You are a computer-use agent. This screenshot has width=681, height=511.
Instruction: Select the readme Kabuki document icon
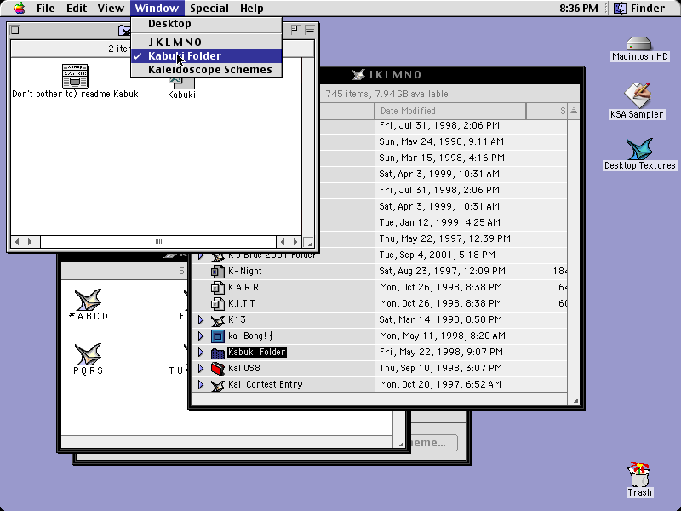point(75,76)
